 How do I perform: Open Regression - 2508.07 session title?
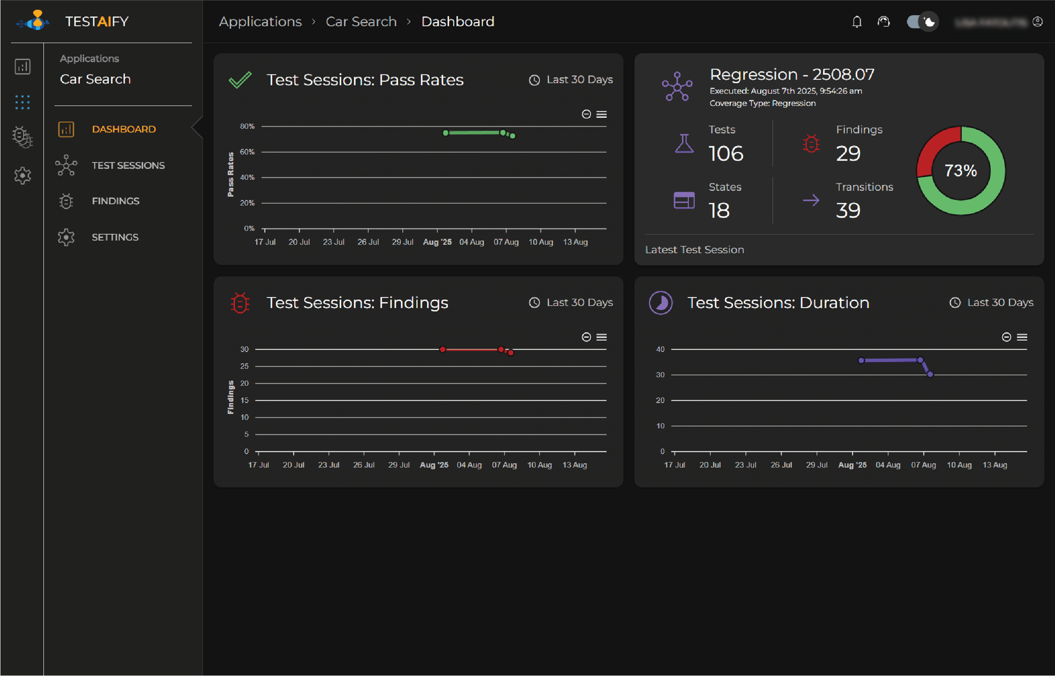click(792, 74)
